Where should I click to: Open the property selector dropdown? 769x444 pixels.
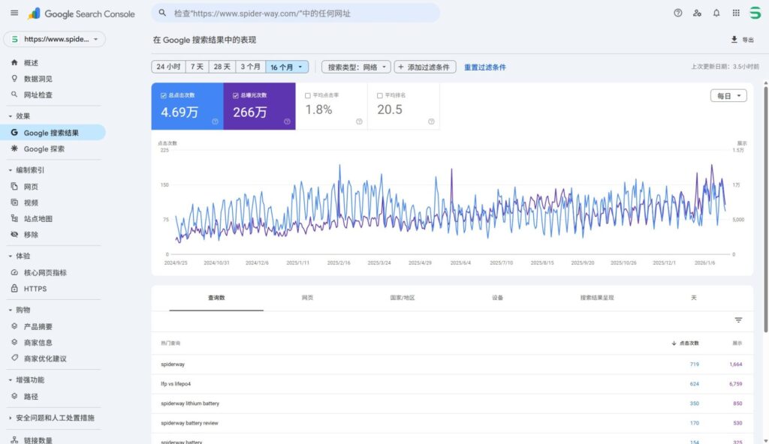click(x=55, y=39)
